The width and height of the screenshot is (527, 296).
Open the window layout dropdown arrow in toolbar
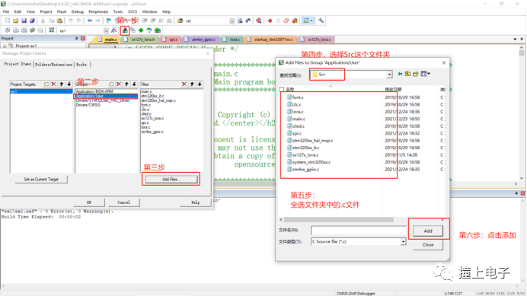(x=311, y=21)
